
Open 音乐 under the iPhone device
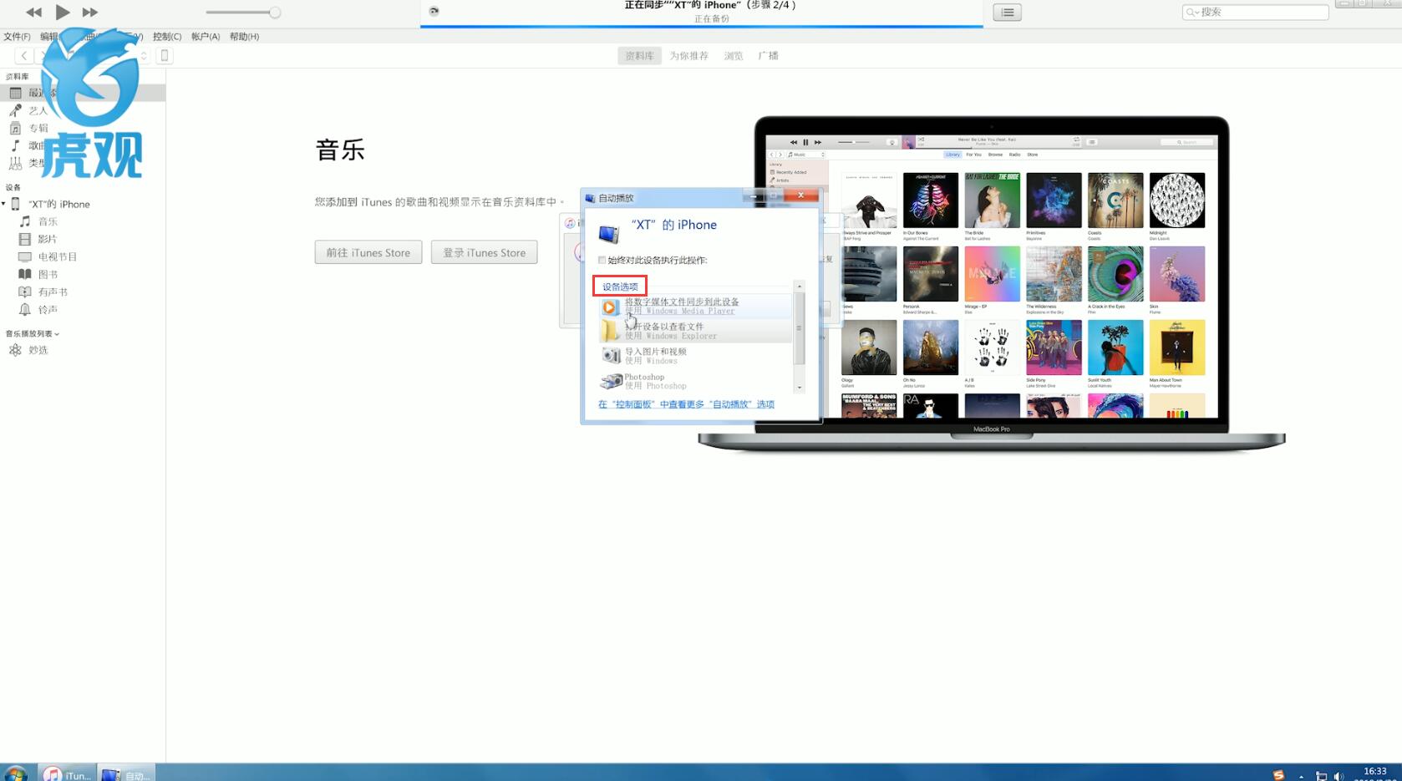click(x=48, y=221)
